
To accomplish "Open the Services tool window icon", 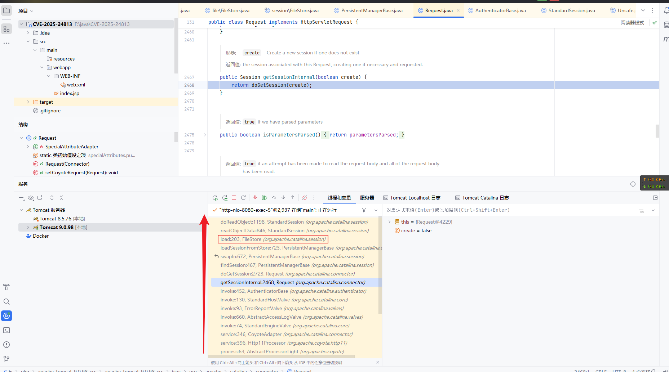I will point(6,316).
